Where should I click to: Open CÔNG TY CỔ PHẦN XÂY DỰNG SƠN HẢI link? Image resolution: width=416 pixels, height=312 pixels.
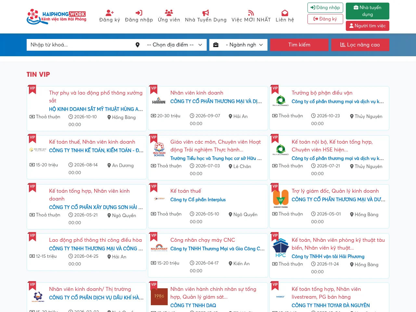96,207
